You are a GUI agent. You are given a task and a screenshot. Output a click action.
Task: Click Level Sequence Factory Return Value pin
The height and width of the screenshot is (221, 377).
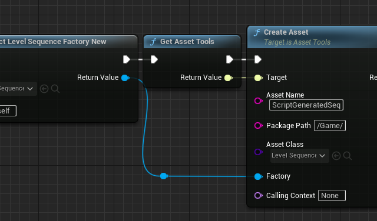point(125,78)
